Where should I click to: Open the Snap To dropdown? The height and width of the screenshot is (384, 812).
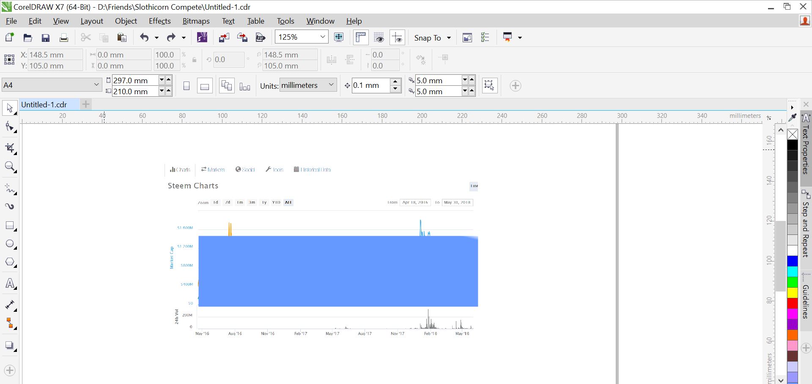pyautogui.click(x=449, y=38)
